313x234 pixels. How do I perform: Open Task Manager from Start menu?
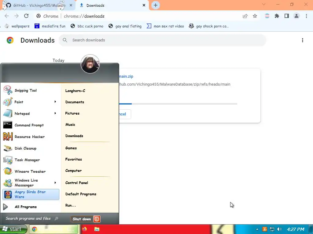pyautogui.click(x=27, y=160)
